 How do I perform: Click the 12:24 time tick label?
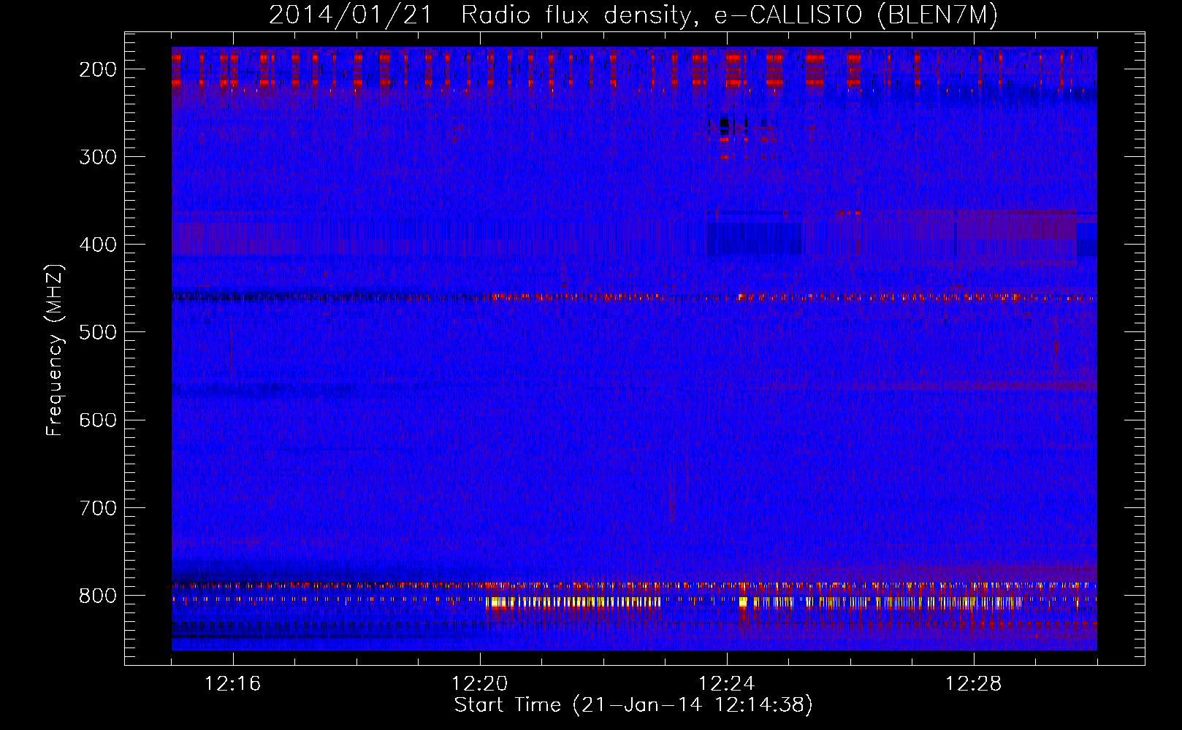[x=727, y=684]
